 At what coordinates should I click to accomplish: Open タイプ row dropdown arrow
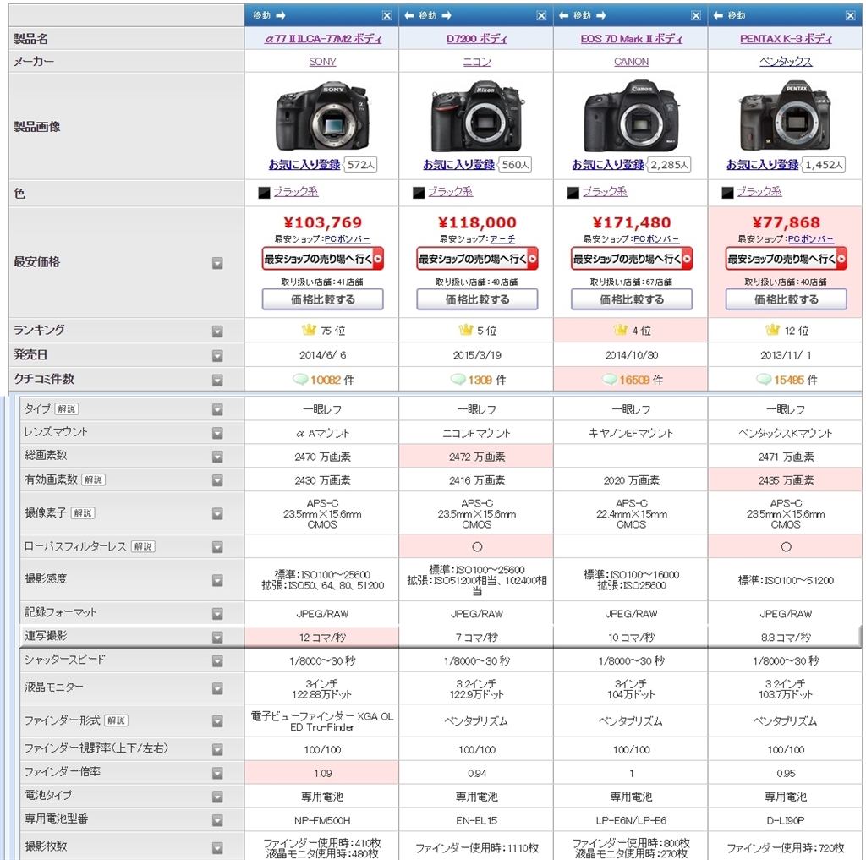point(217,410)
